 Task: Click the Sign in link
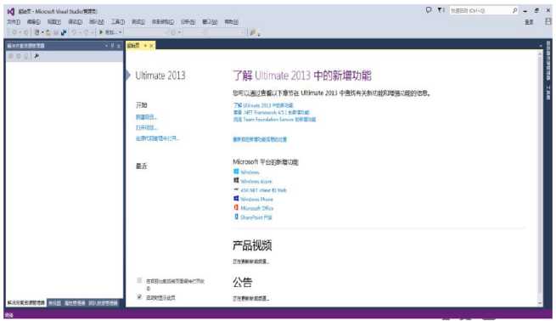[x=529, y=22]
